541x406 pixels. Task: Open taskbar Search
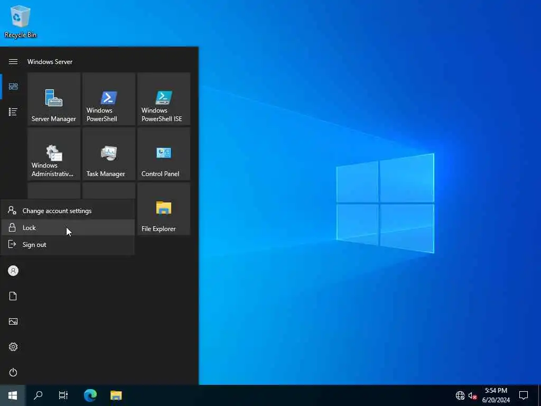point(38,395)
